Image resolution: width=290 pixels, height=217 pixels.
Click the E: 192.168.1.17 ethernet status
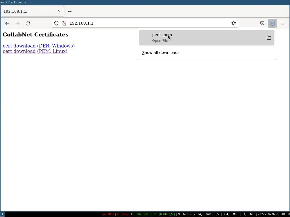click(153, 214)
